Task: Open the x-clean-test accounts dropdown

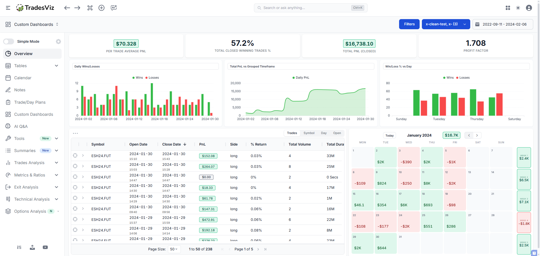Action: pyautogui.click(x=446, y=24)
